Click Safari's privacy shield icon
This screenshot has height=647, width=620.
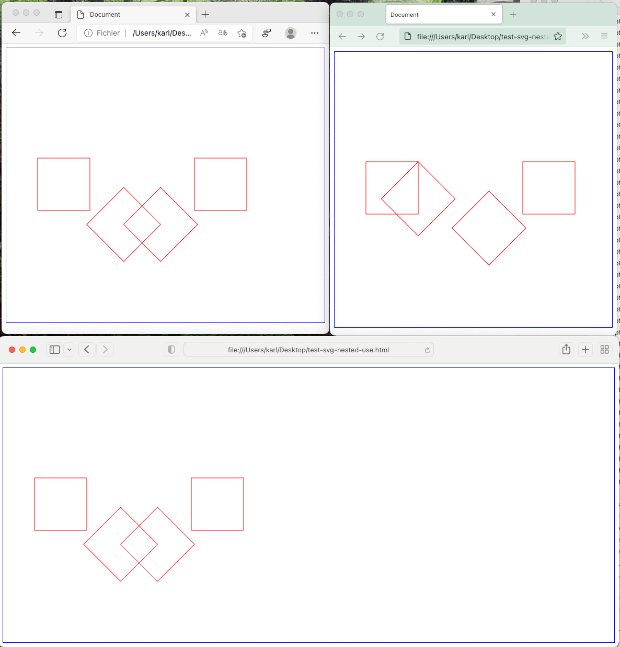(x=171, y=349)
